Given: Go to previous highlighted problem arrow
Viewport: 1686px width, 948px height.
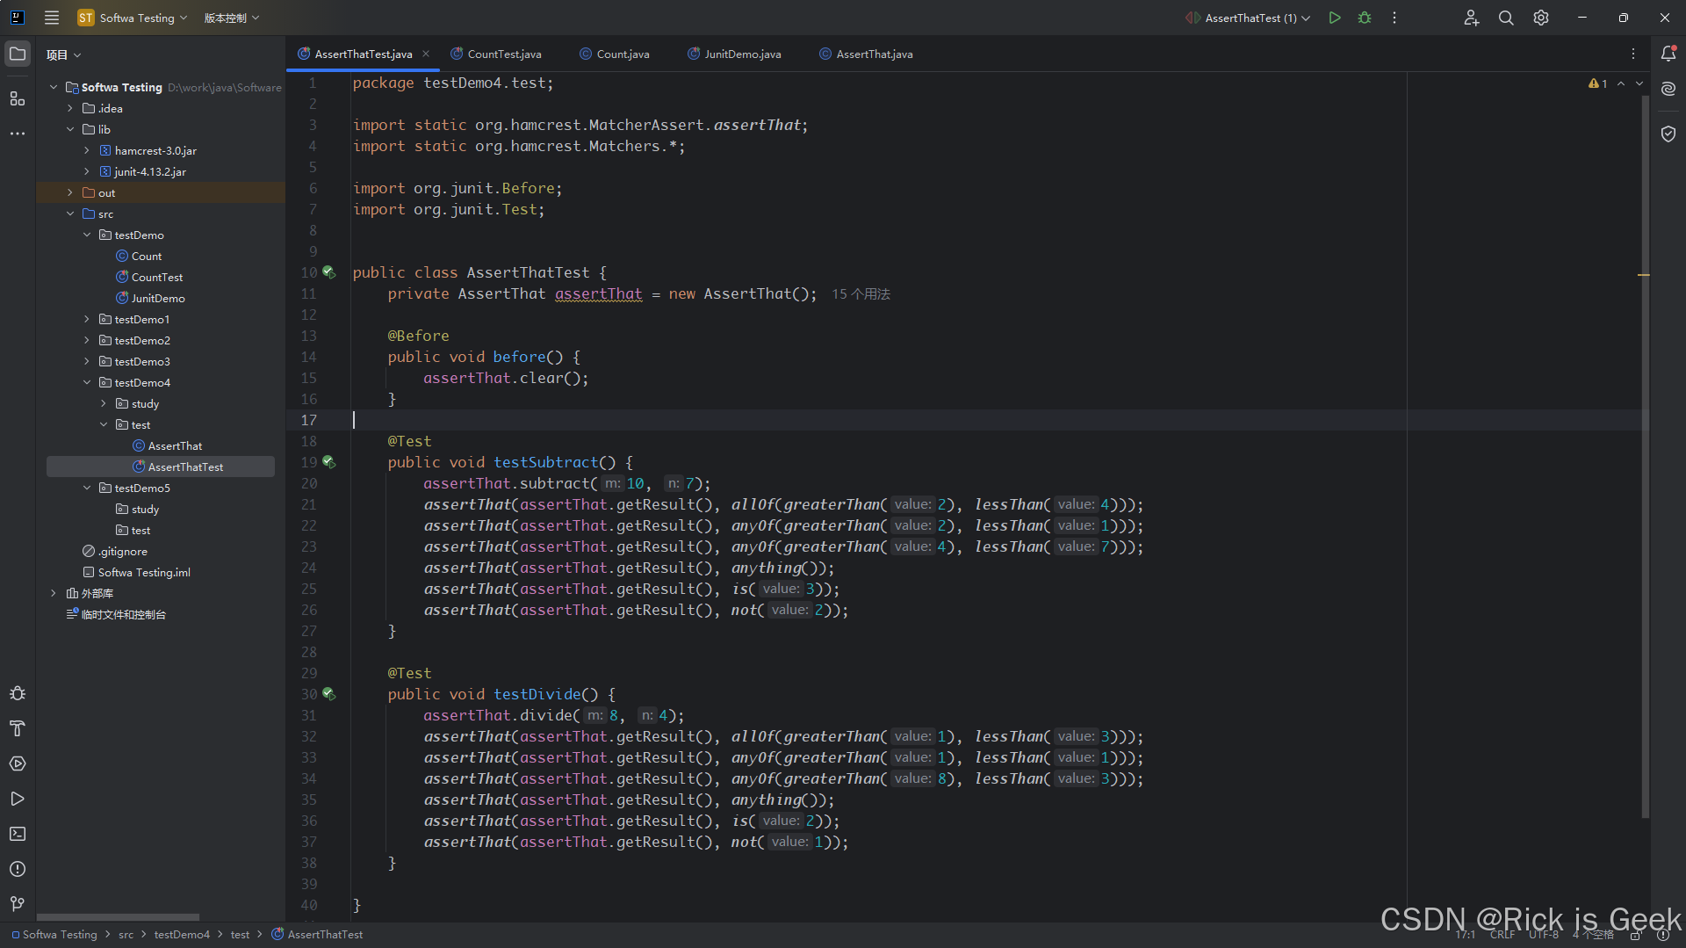Looking at the screenshot, I should coord(1621,83).
